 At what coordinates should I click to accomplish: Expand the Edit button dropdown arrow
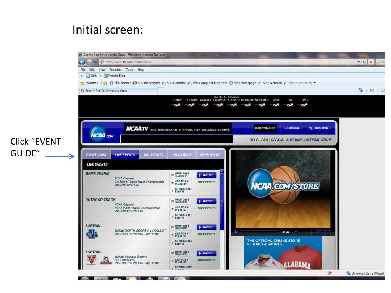[x=100, y=76]
